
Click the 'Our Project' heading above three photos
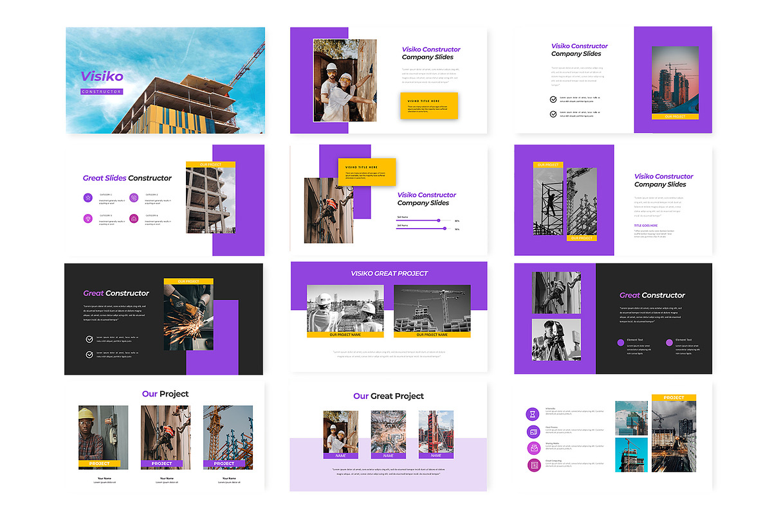pos(165,394)
